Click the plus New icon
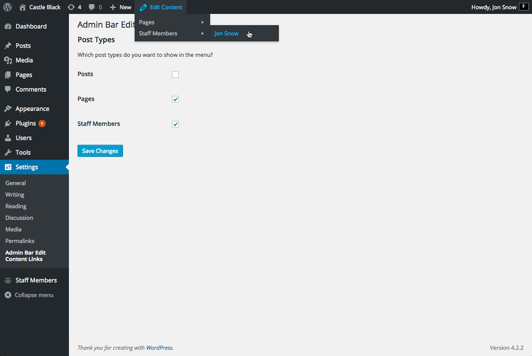532x356 pixels. click(x=113, y=7)
